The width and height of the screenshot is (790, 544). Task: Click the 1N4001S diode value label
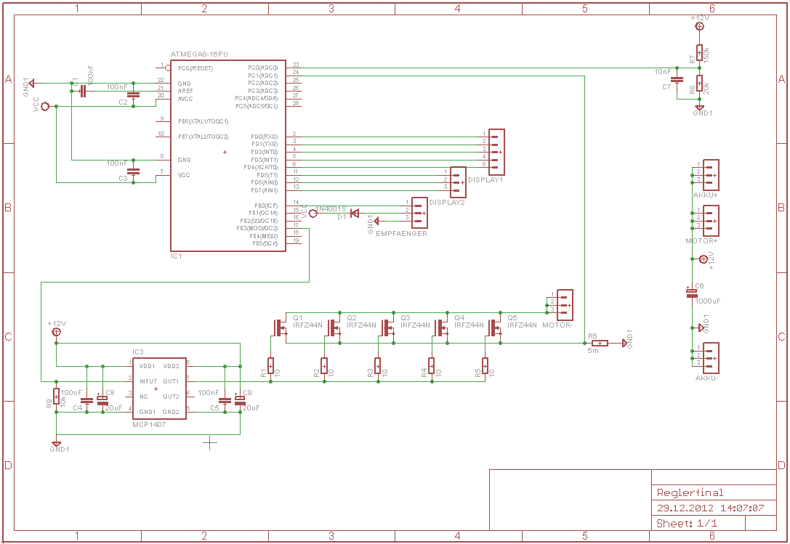click(x=331, y=208)
